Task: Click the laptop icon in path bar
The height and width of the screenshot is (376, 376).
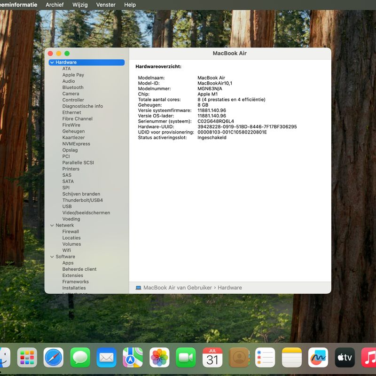Action: tap(138, 288)
